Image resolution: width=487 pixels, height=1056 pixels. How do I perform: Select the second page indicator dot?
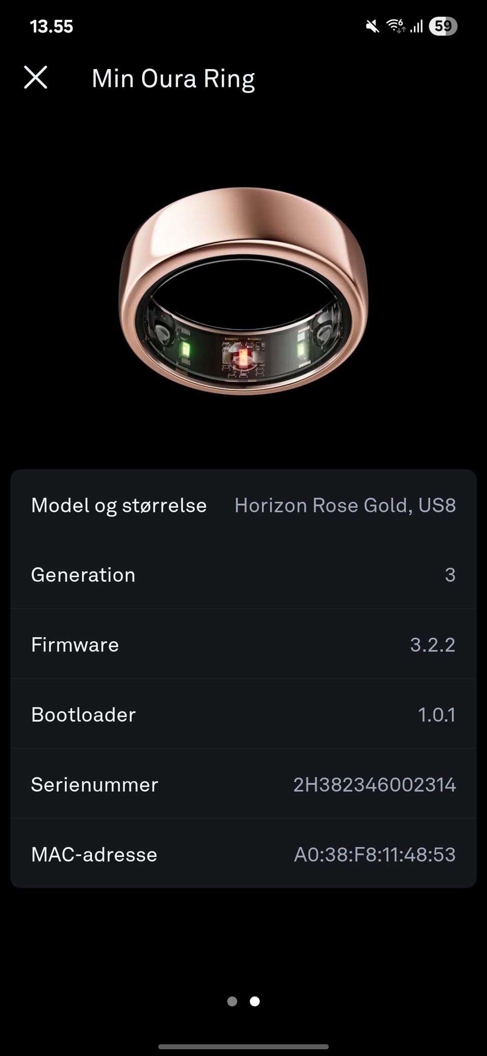pos(255,1001)
